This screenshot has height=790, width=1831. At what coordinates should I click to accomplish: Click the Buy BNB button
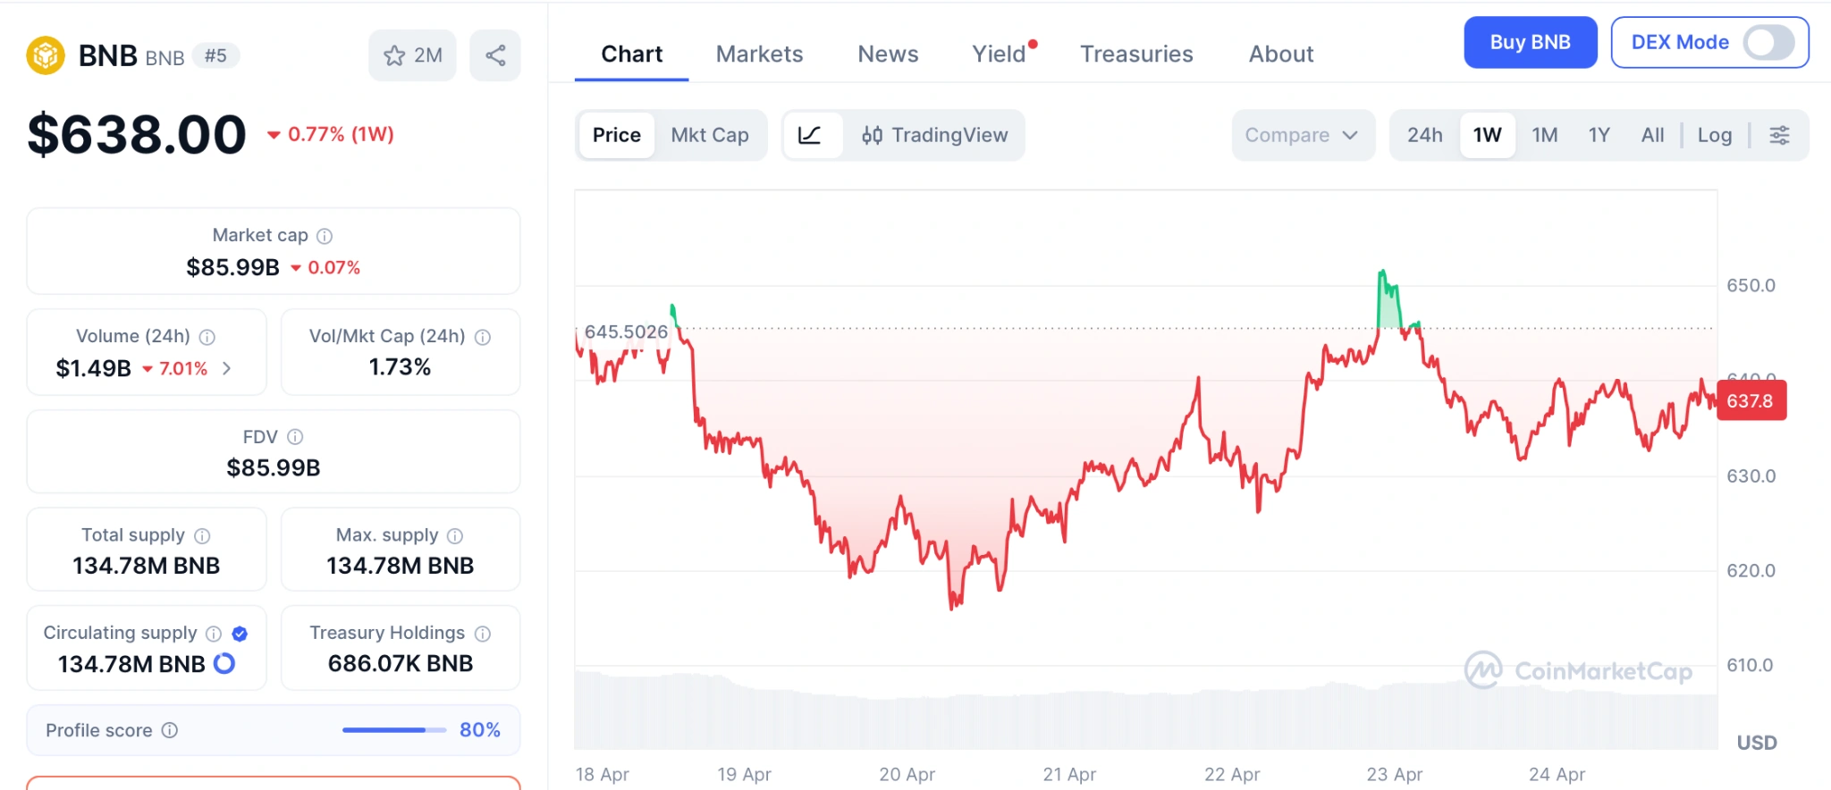tap(1530, 42)
